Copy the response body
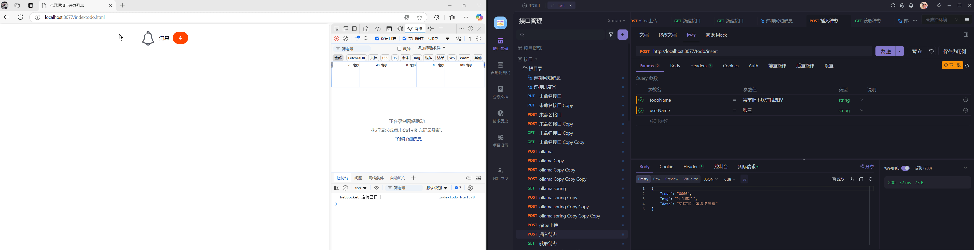Image resolution: width=974 pixels, height=250 pixels. click(x=861, y=179)
